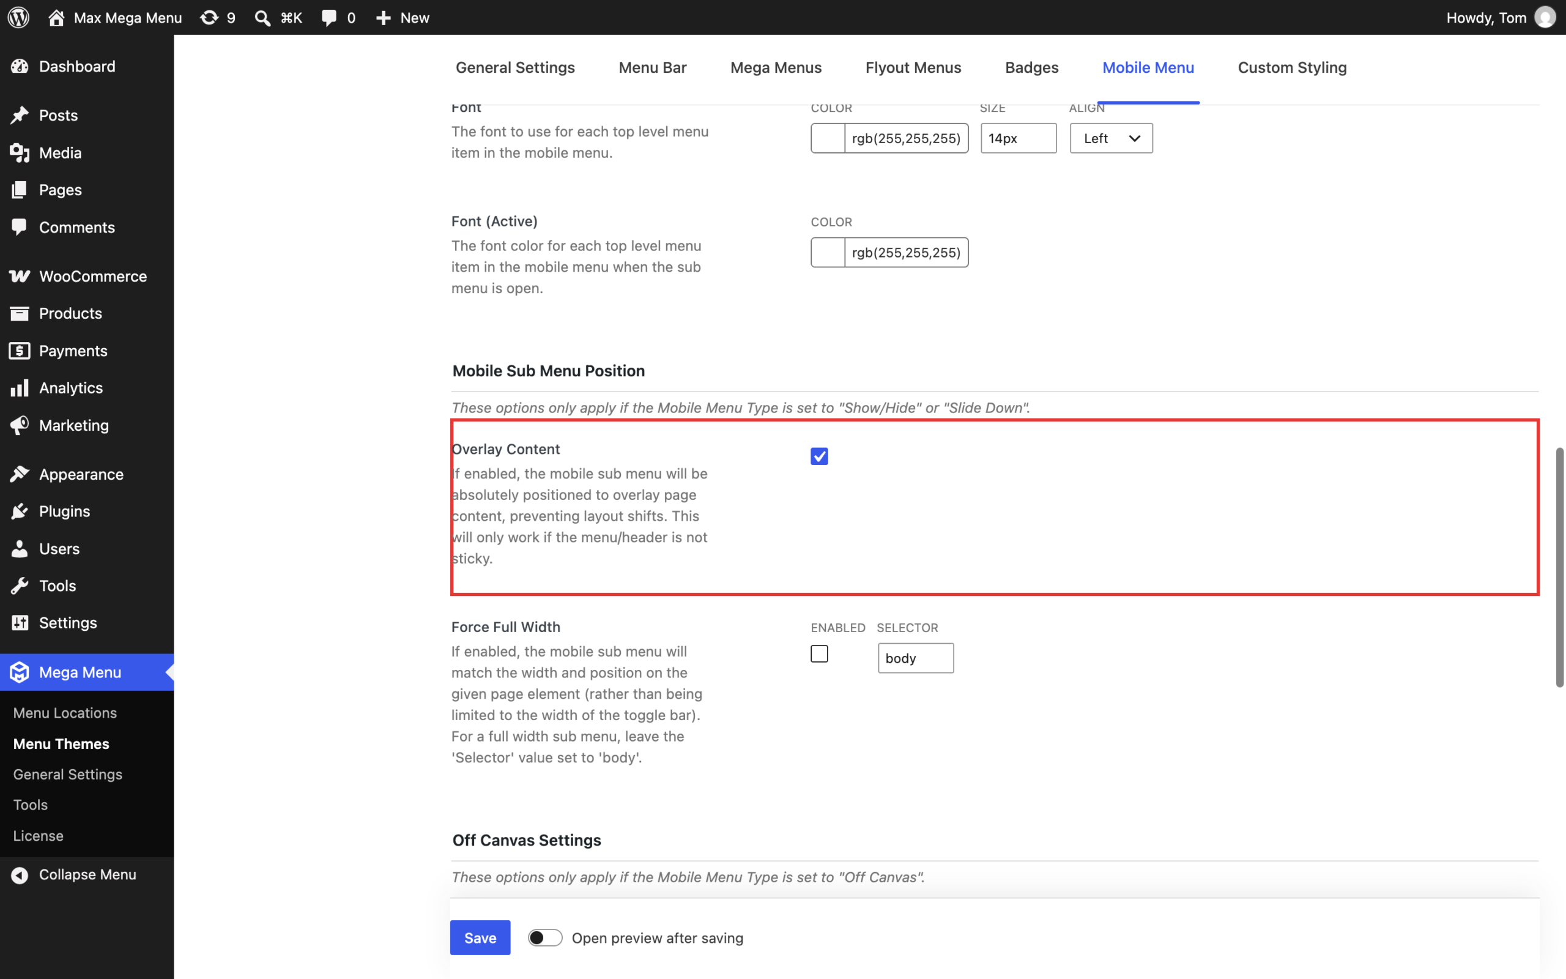Open the search magnifier icon
The image size is (1566, 979).
(x=262, y=18)
